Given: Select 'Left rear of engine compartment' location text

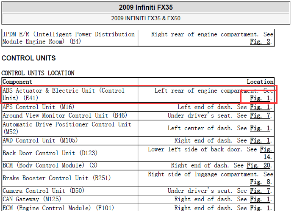Looking at the screenshot, I should click(x=206, y=90).
